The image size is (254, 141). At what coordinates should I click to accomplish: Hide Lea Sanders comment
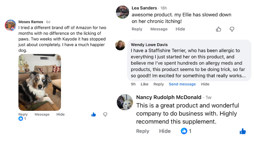click(x=180, y=29)
